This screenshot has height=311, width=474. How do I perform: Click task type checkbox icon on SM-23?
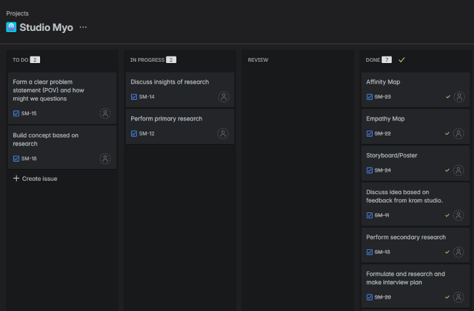[369, 97]
